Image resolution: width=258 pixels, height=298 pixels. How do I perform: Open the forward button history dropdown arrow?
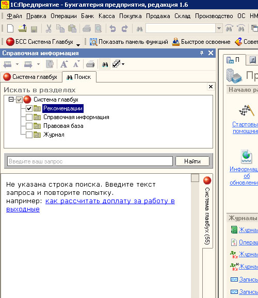click(38, 64)
